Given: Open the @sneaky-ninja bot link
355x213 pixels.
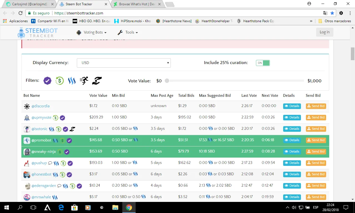Looking at the screenshot, I should coord(44,152).
